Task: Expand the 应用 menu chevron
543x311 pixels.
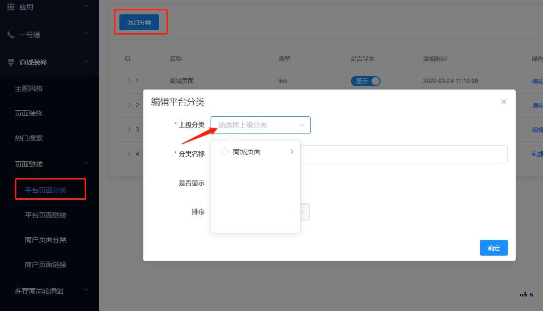Action: (86, 6)
